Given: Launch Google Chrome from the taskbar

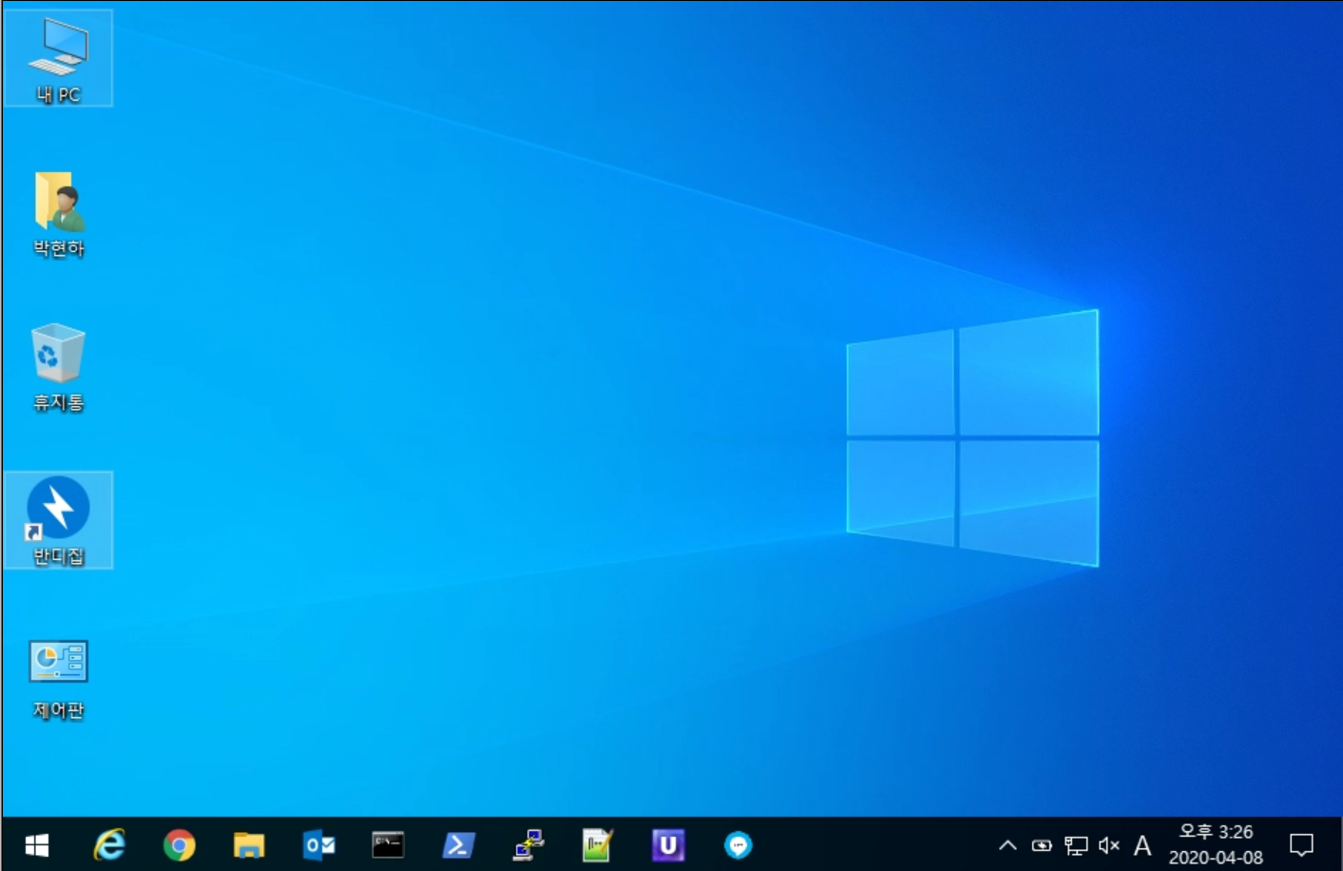Looking at the screenshot, I should pos(180,845).
